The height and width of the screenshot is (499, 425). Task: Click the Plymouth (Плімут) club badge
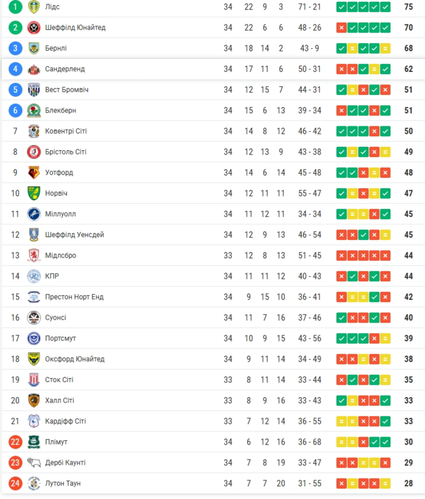(34, 442)
